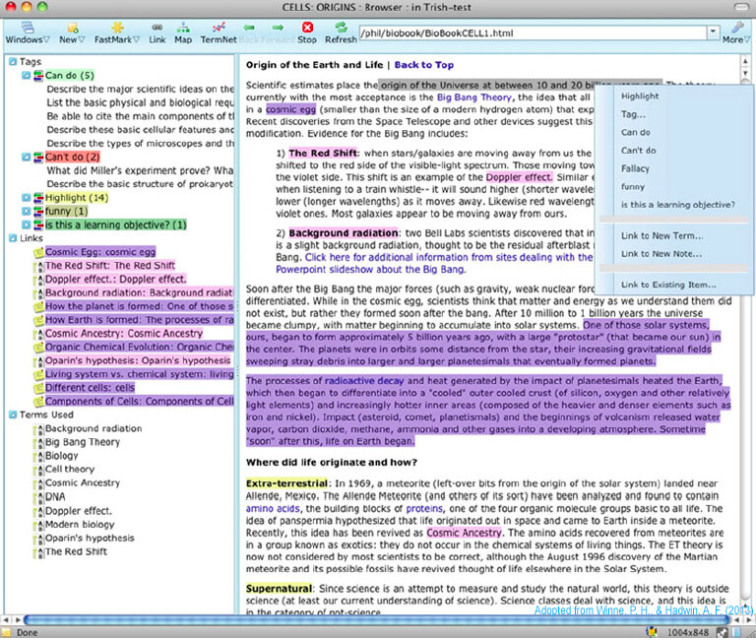Click the horizontal scrollbar at bottom
Image resolution: width=756 pixels, height=640 pixels.
tap(376, 619)
